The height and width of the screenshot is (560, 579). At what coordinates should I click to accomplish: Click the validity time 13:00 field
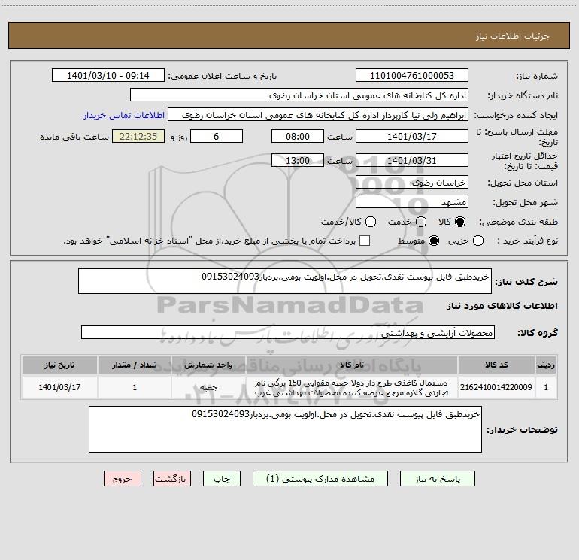pyautogui.click(x=298, y=161)
